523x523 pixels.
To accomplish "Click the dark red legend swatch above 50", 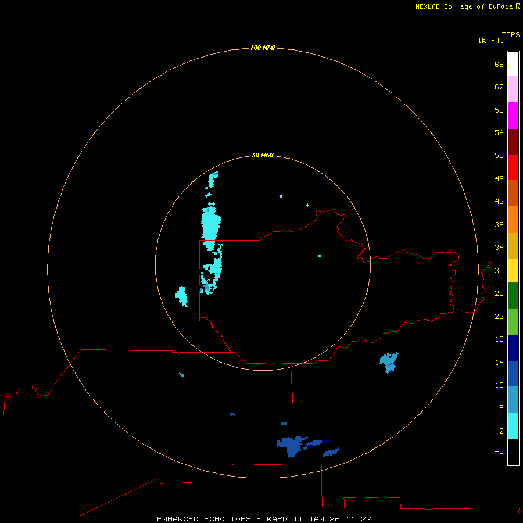I will tap(513, 142).
